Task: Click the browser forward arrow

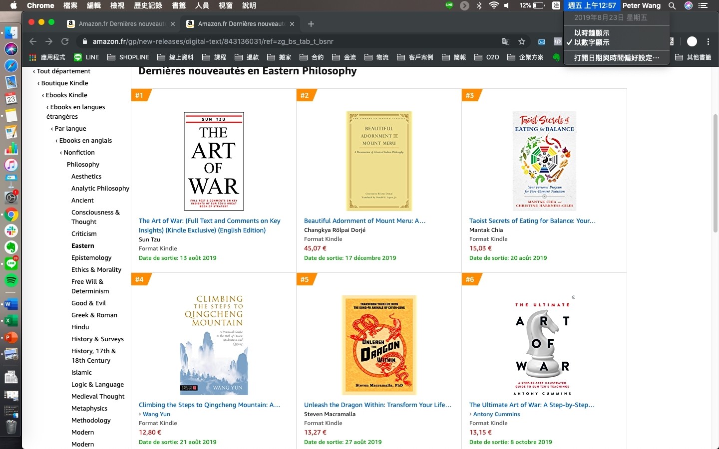Action: [49, 41]
